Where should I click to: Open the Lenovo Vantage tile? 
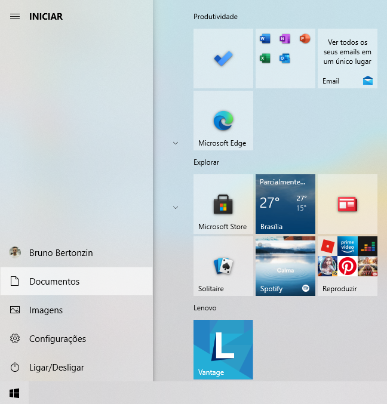pos(223,350)
